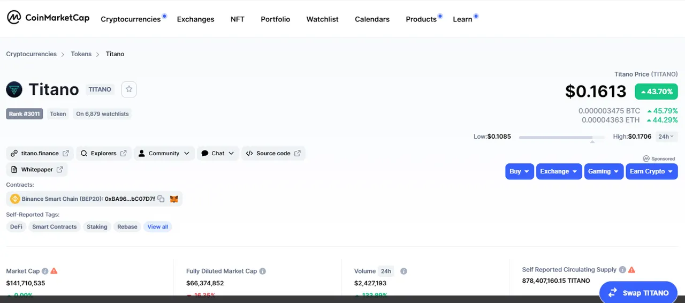Click the Rank #3011 badge
685x303 pixels.
pyautogui.click(x=25, y=114)
